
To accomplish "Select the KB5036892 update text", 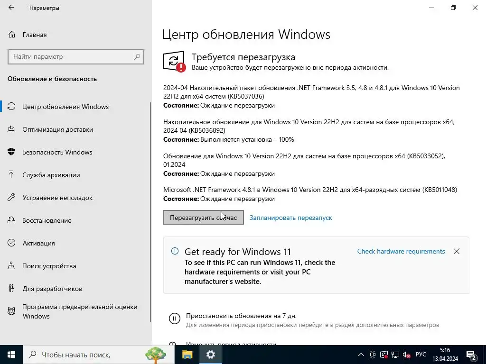I will point(308,126).
